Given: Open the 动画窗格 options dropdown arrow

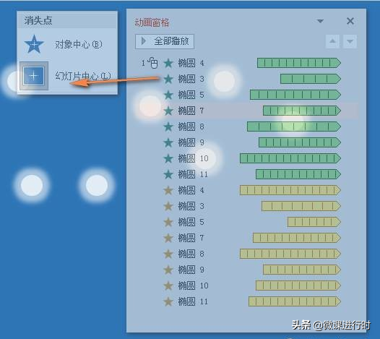Looking at the screenshot, I should coord(320,21).
